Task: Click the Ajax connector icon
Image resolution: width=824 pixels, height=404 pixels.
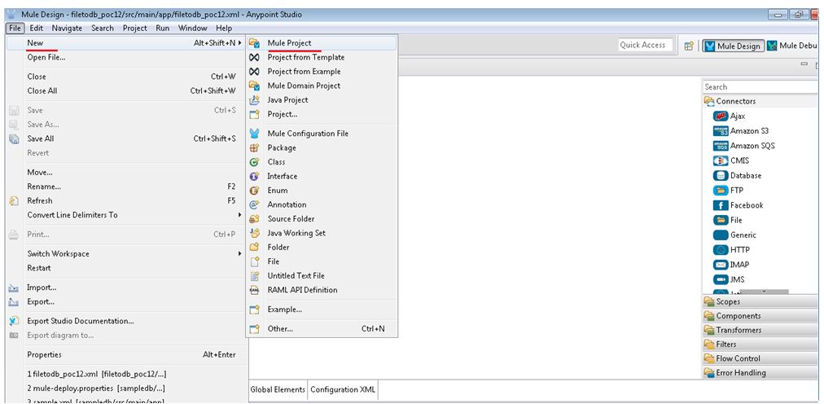Action: pos(721,116)
